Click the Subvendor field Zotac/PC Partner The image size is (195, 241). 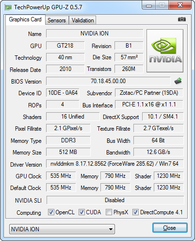pos(149,93)
